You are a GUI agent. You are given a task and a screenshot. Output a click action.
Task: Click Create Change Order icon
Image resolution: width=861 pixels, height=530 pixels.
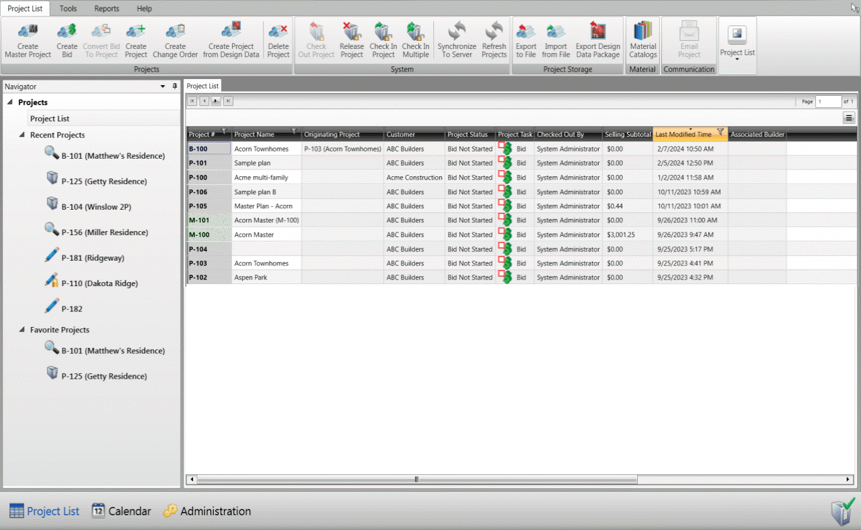175,31
